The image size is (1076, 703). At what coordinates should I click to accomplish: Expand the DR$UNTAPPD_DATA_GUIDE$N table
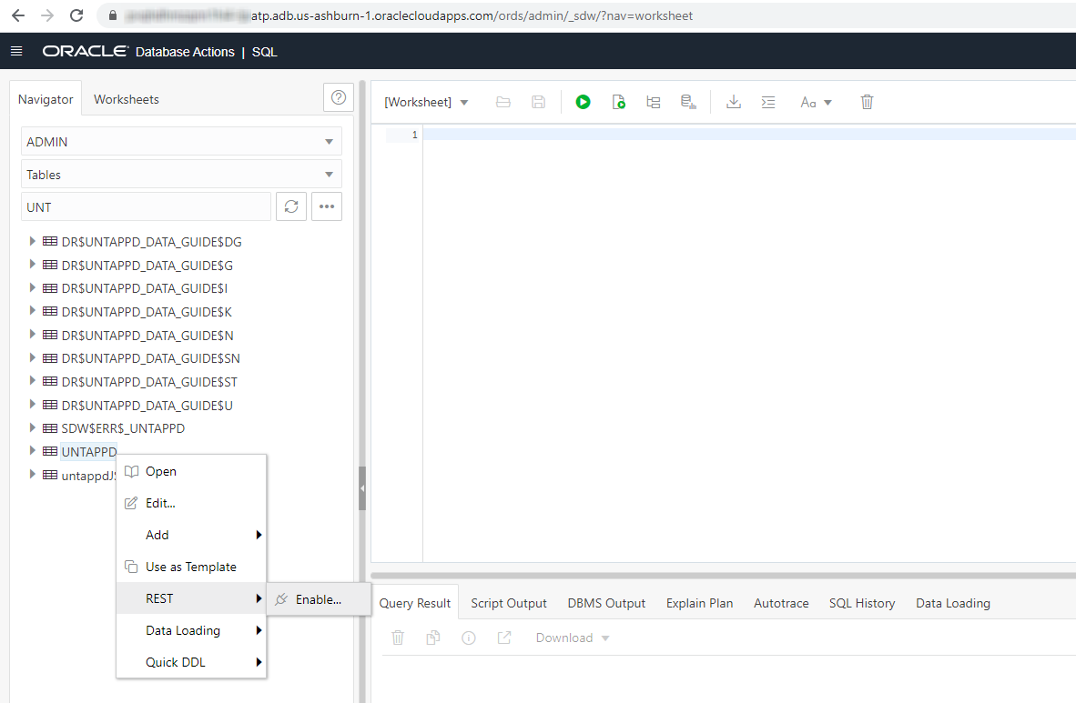coord(32,335)
